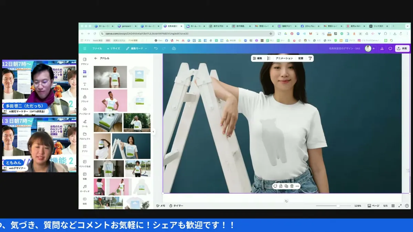This screenshot has height=232, width=413.
Task: Open the アプリ apps panel
Action: [x=85, y=148]
